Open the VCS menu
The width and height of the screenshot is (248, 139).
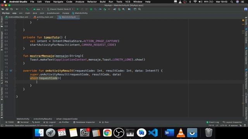127,2
